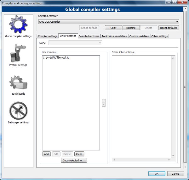Switch to Search directories tab

pos(89,36)
